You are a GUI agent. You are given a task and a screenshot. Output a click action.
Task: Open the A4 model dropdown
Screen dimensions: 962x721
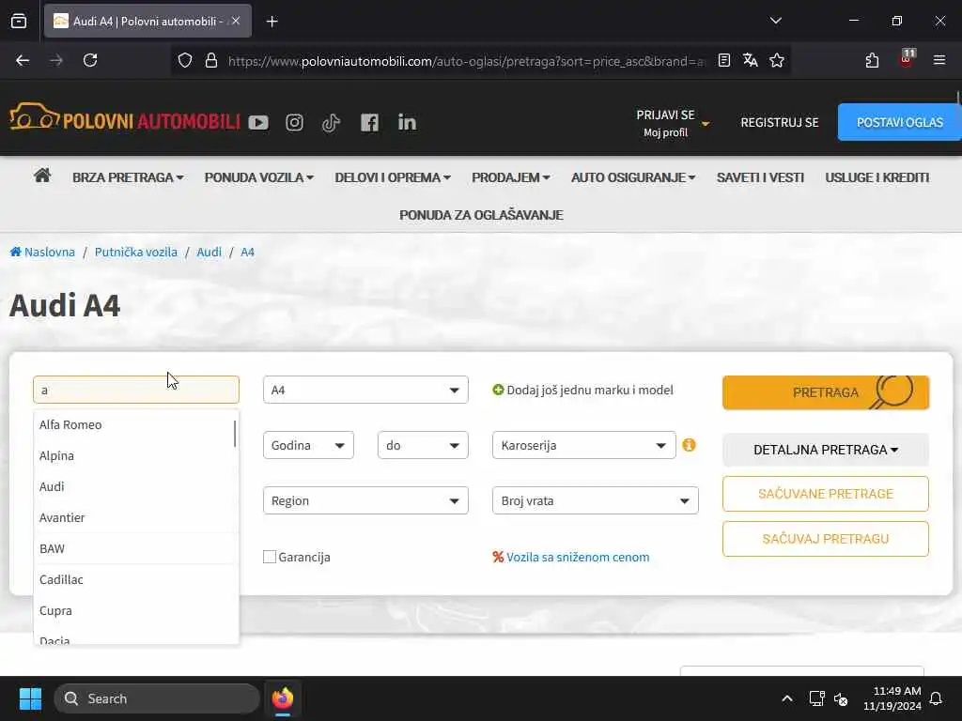click(x=365, y=390)
